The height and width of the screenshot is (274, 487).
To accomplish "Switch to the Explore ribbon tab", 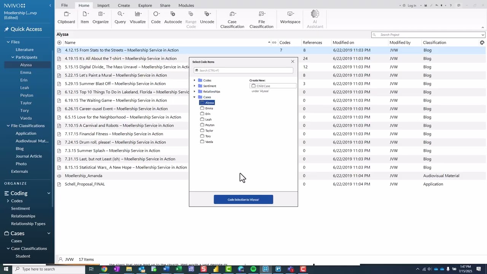I will coord(145,5).
